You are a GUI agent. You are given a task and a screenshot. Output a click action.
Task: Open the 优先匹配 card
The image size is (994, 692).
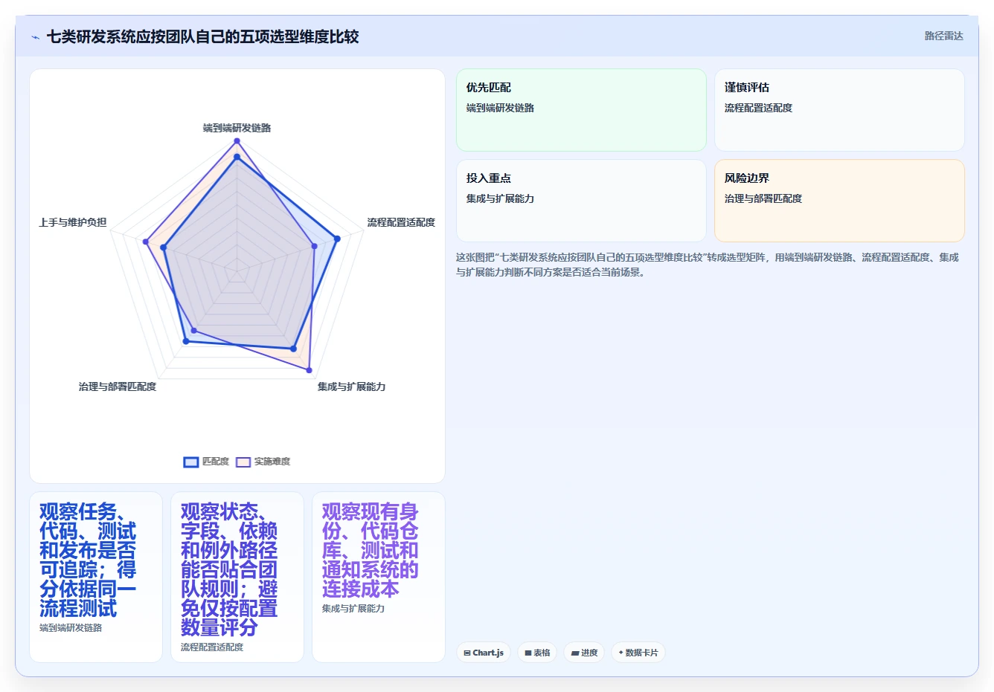pos(581,110)
